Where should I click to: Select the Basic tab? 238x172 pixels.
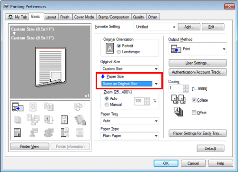coord(36,16)
